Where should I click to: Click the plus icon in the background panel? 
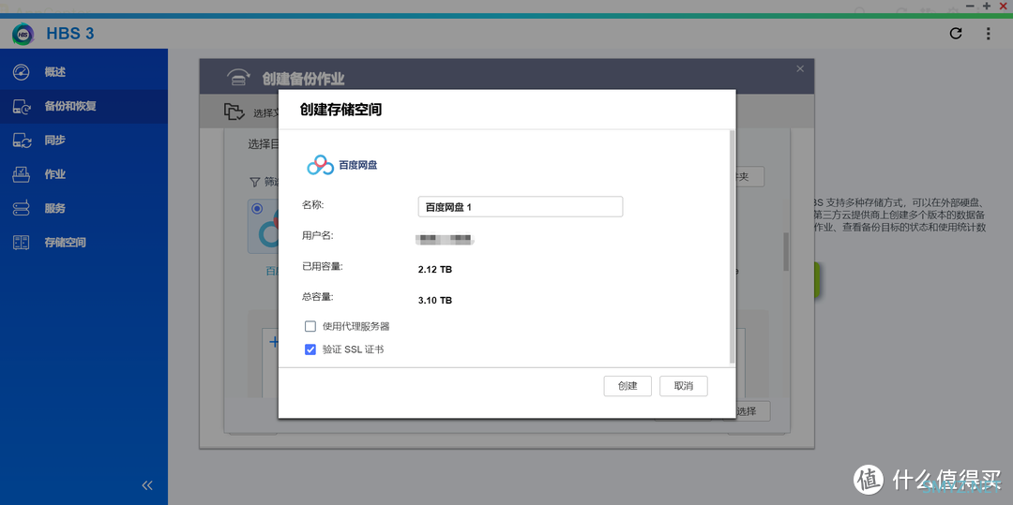pyautogui.click(x=274, y=342)
